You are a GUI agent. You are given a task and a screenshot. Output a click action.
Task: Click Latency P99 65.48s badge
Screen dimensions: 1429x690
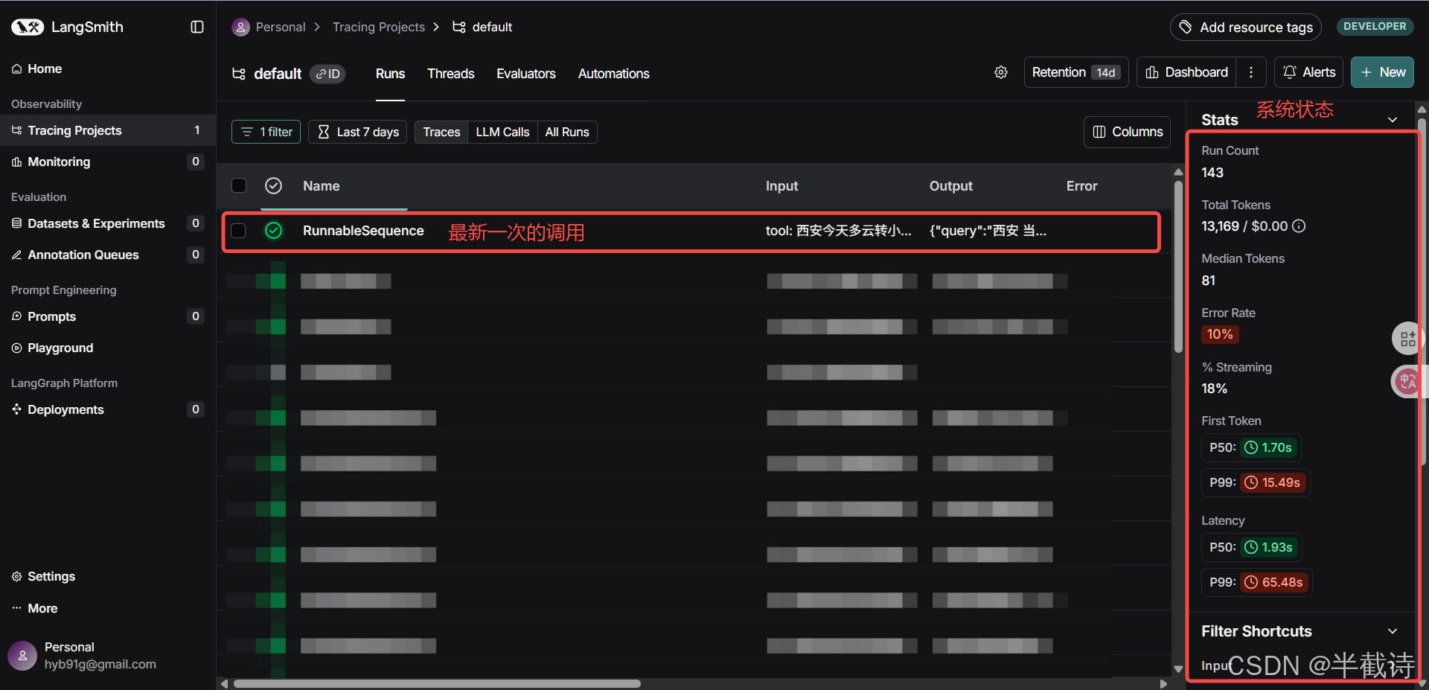1274,582
